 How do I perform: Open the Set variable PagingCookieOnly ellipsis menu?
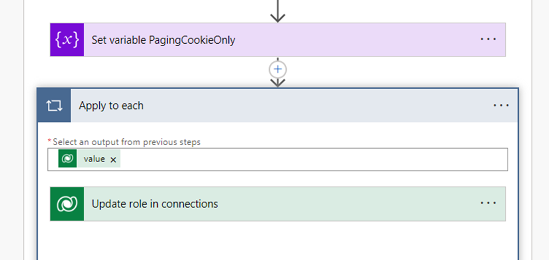click(x=488, y=40)
